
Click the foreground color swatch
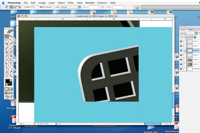pyautogui.click(x=7, y=81)
